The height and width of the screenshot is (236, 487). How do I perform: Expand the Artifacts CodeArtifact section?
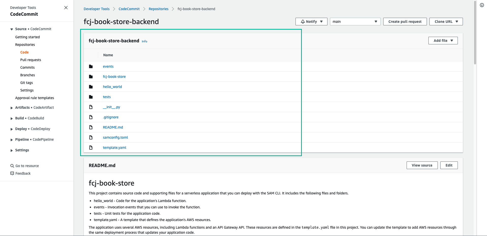12,108
